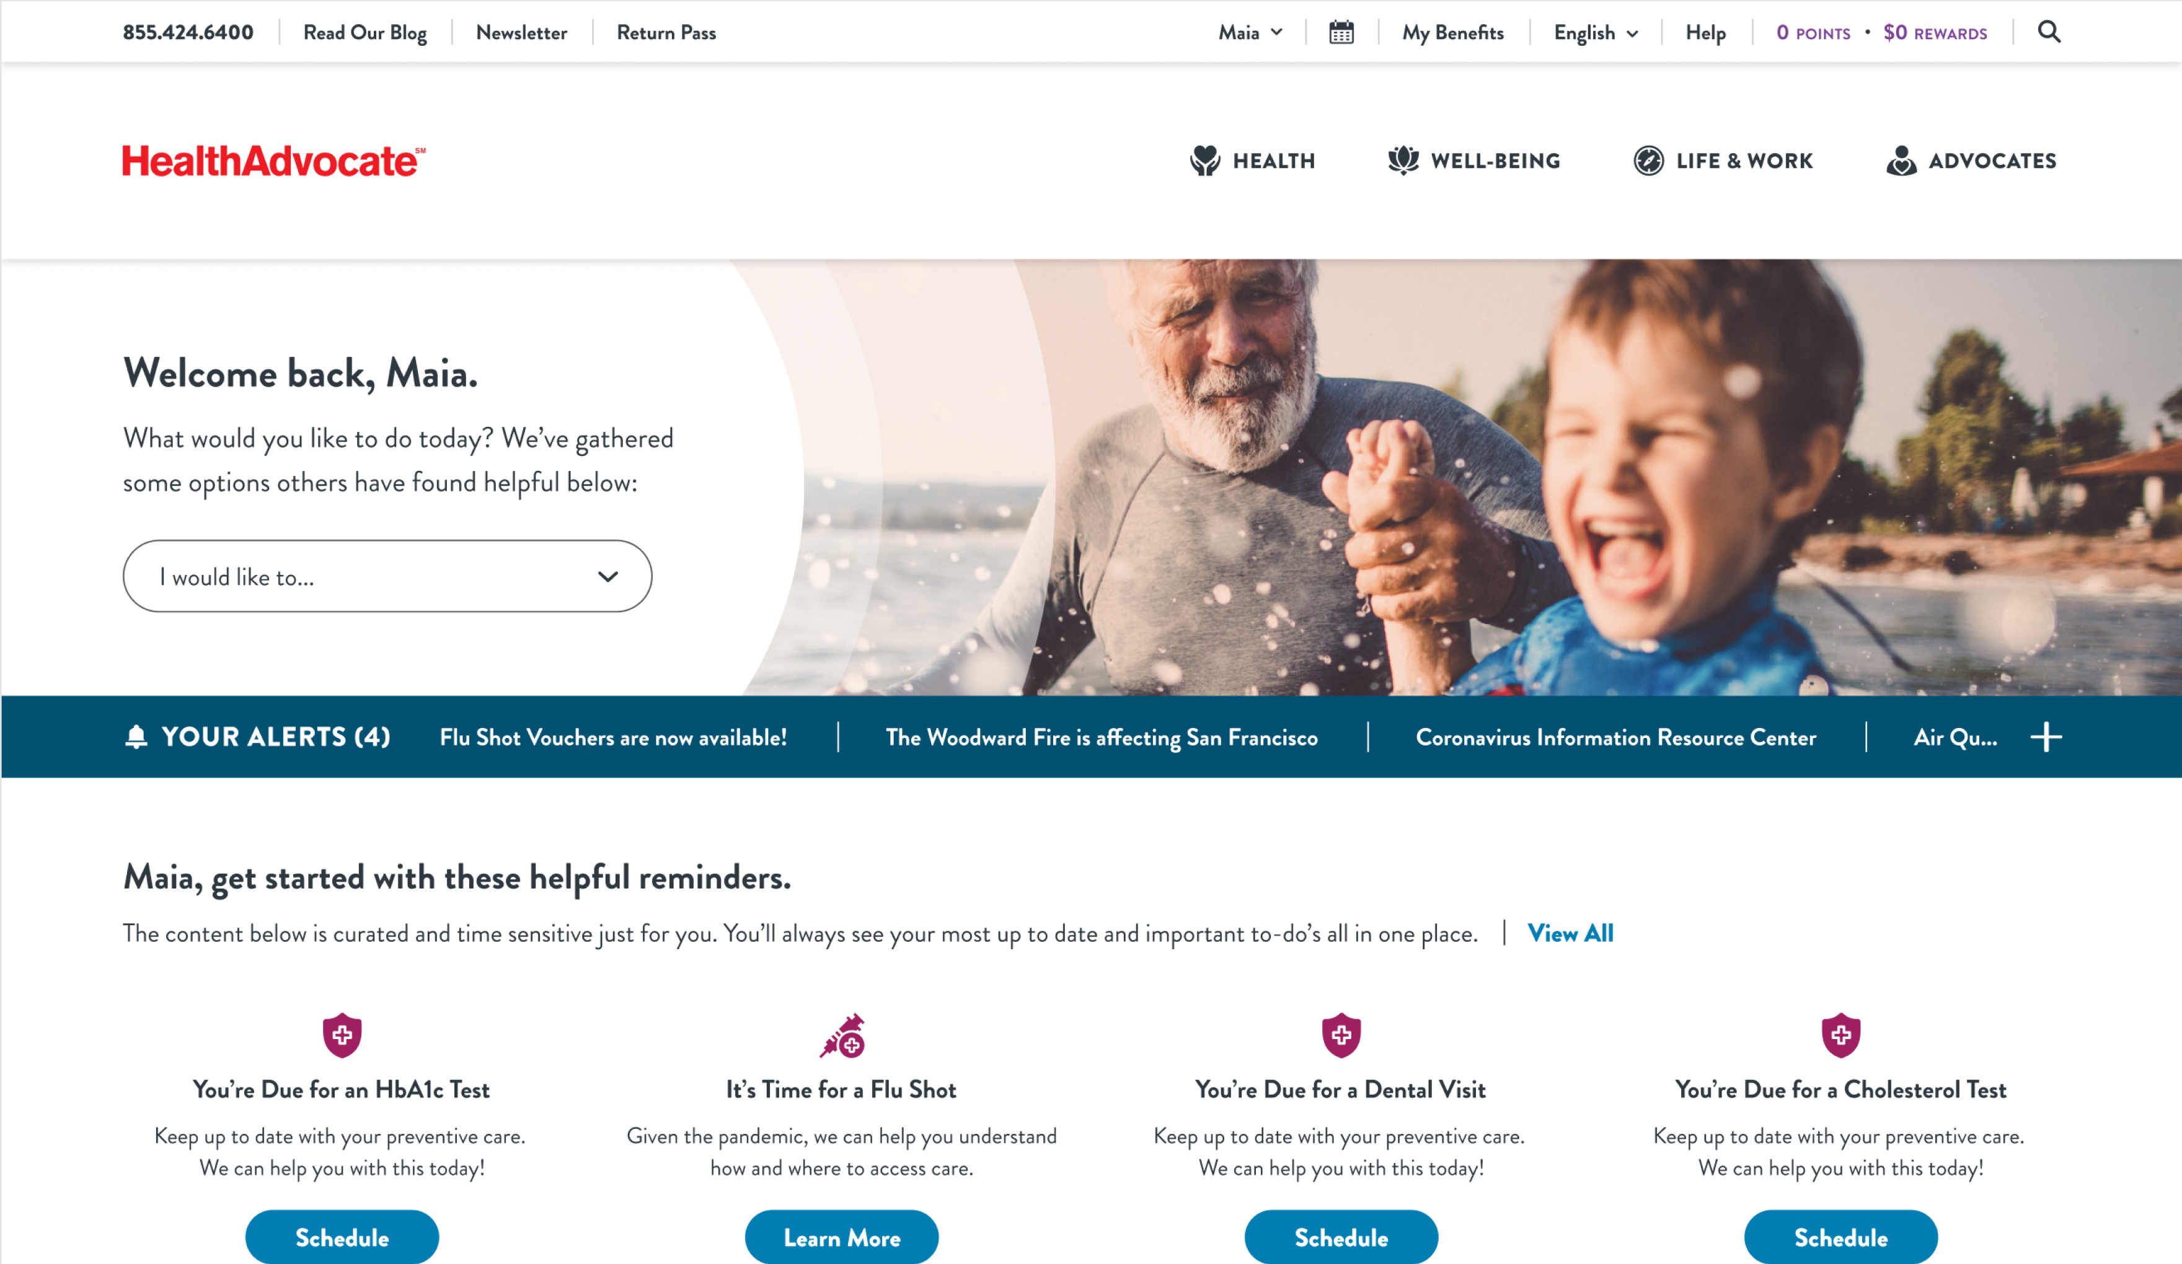The width and height of the screenshot is (2182, 1264).
Task: Open the Woodward Fire San Francisco alert
Action: pyautogui.click(x=1102, y=737)
